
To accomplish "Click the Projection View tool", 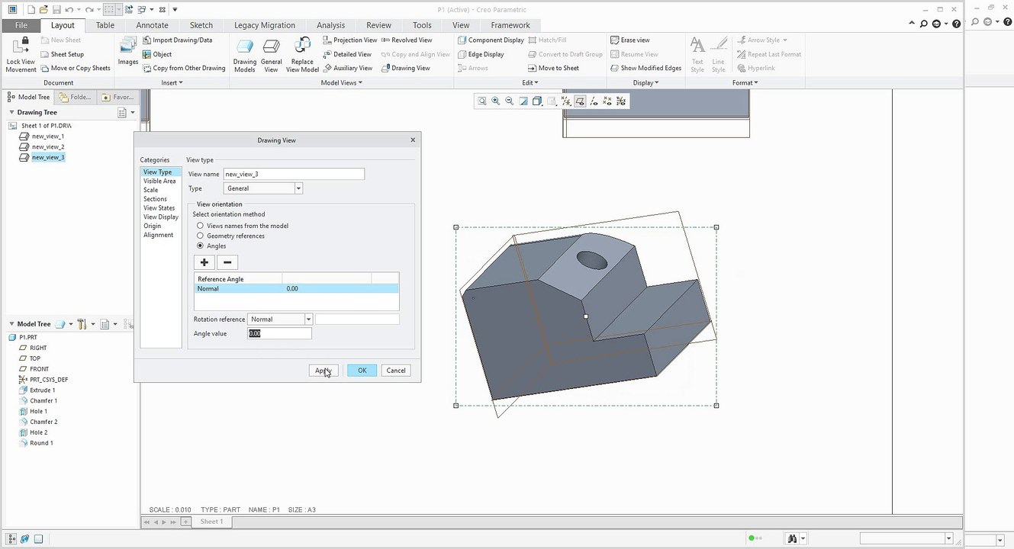I will 349,40.
